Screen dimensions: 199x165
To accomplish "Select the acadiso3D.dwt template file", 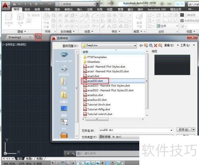I will pyautogui.click(x=95, y=100).
